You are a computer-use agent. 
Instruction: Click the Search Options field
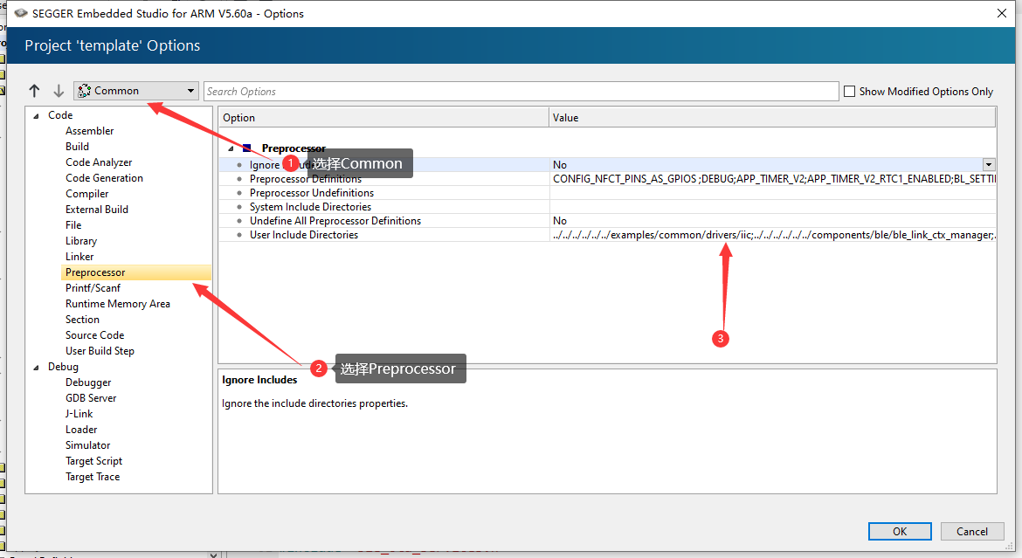tap(521, 92)
